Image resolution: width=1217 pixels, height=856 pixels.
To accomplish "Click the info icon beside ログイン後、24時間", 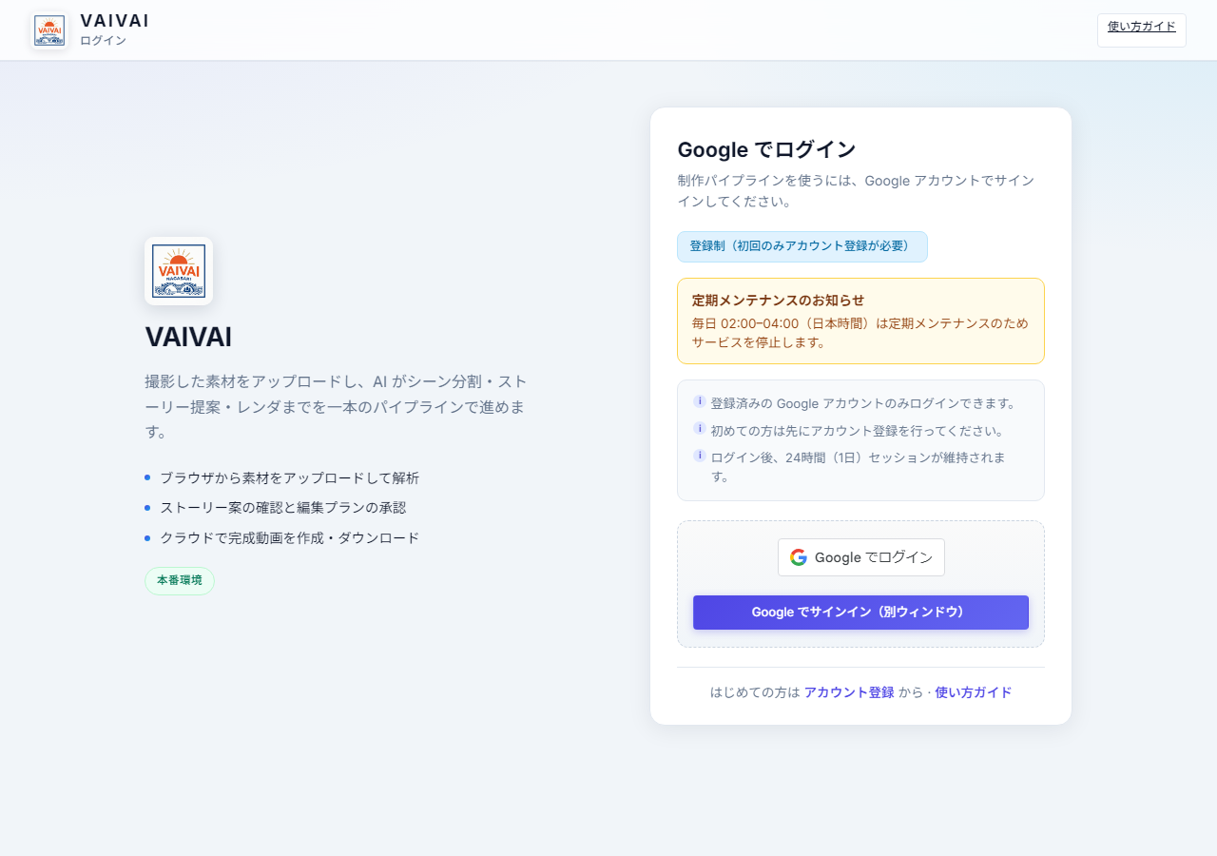I will click(700, 455).
